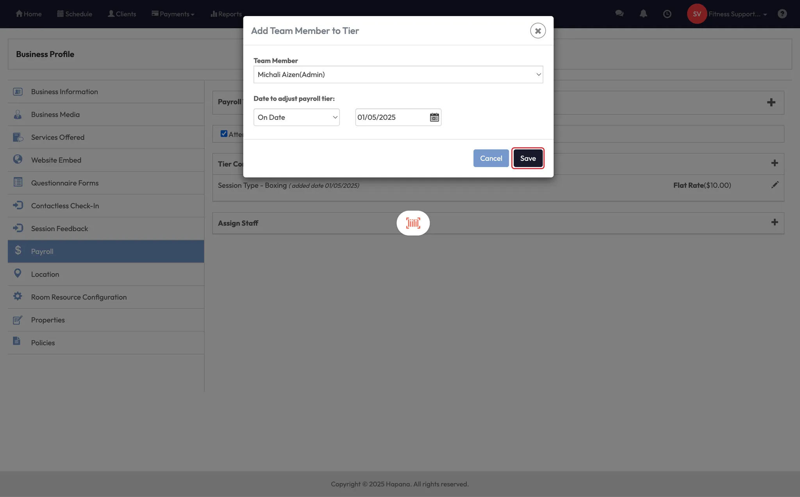This screenshot has width=800, height=497.
Task: Toggle the checked Atten checkbox
Action: click(224, 134)
